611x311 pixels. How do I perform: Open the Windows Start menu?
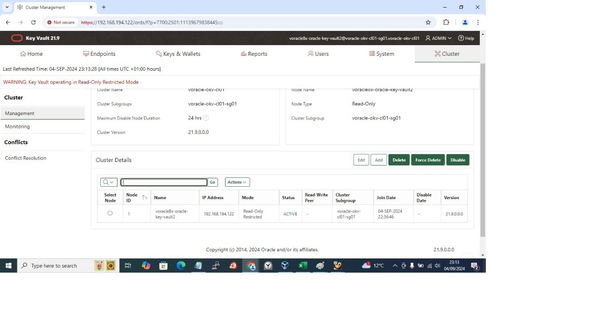coord(8,265)
